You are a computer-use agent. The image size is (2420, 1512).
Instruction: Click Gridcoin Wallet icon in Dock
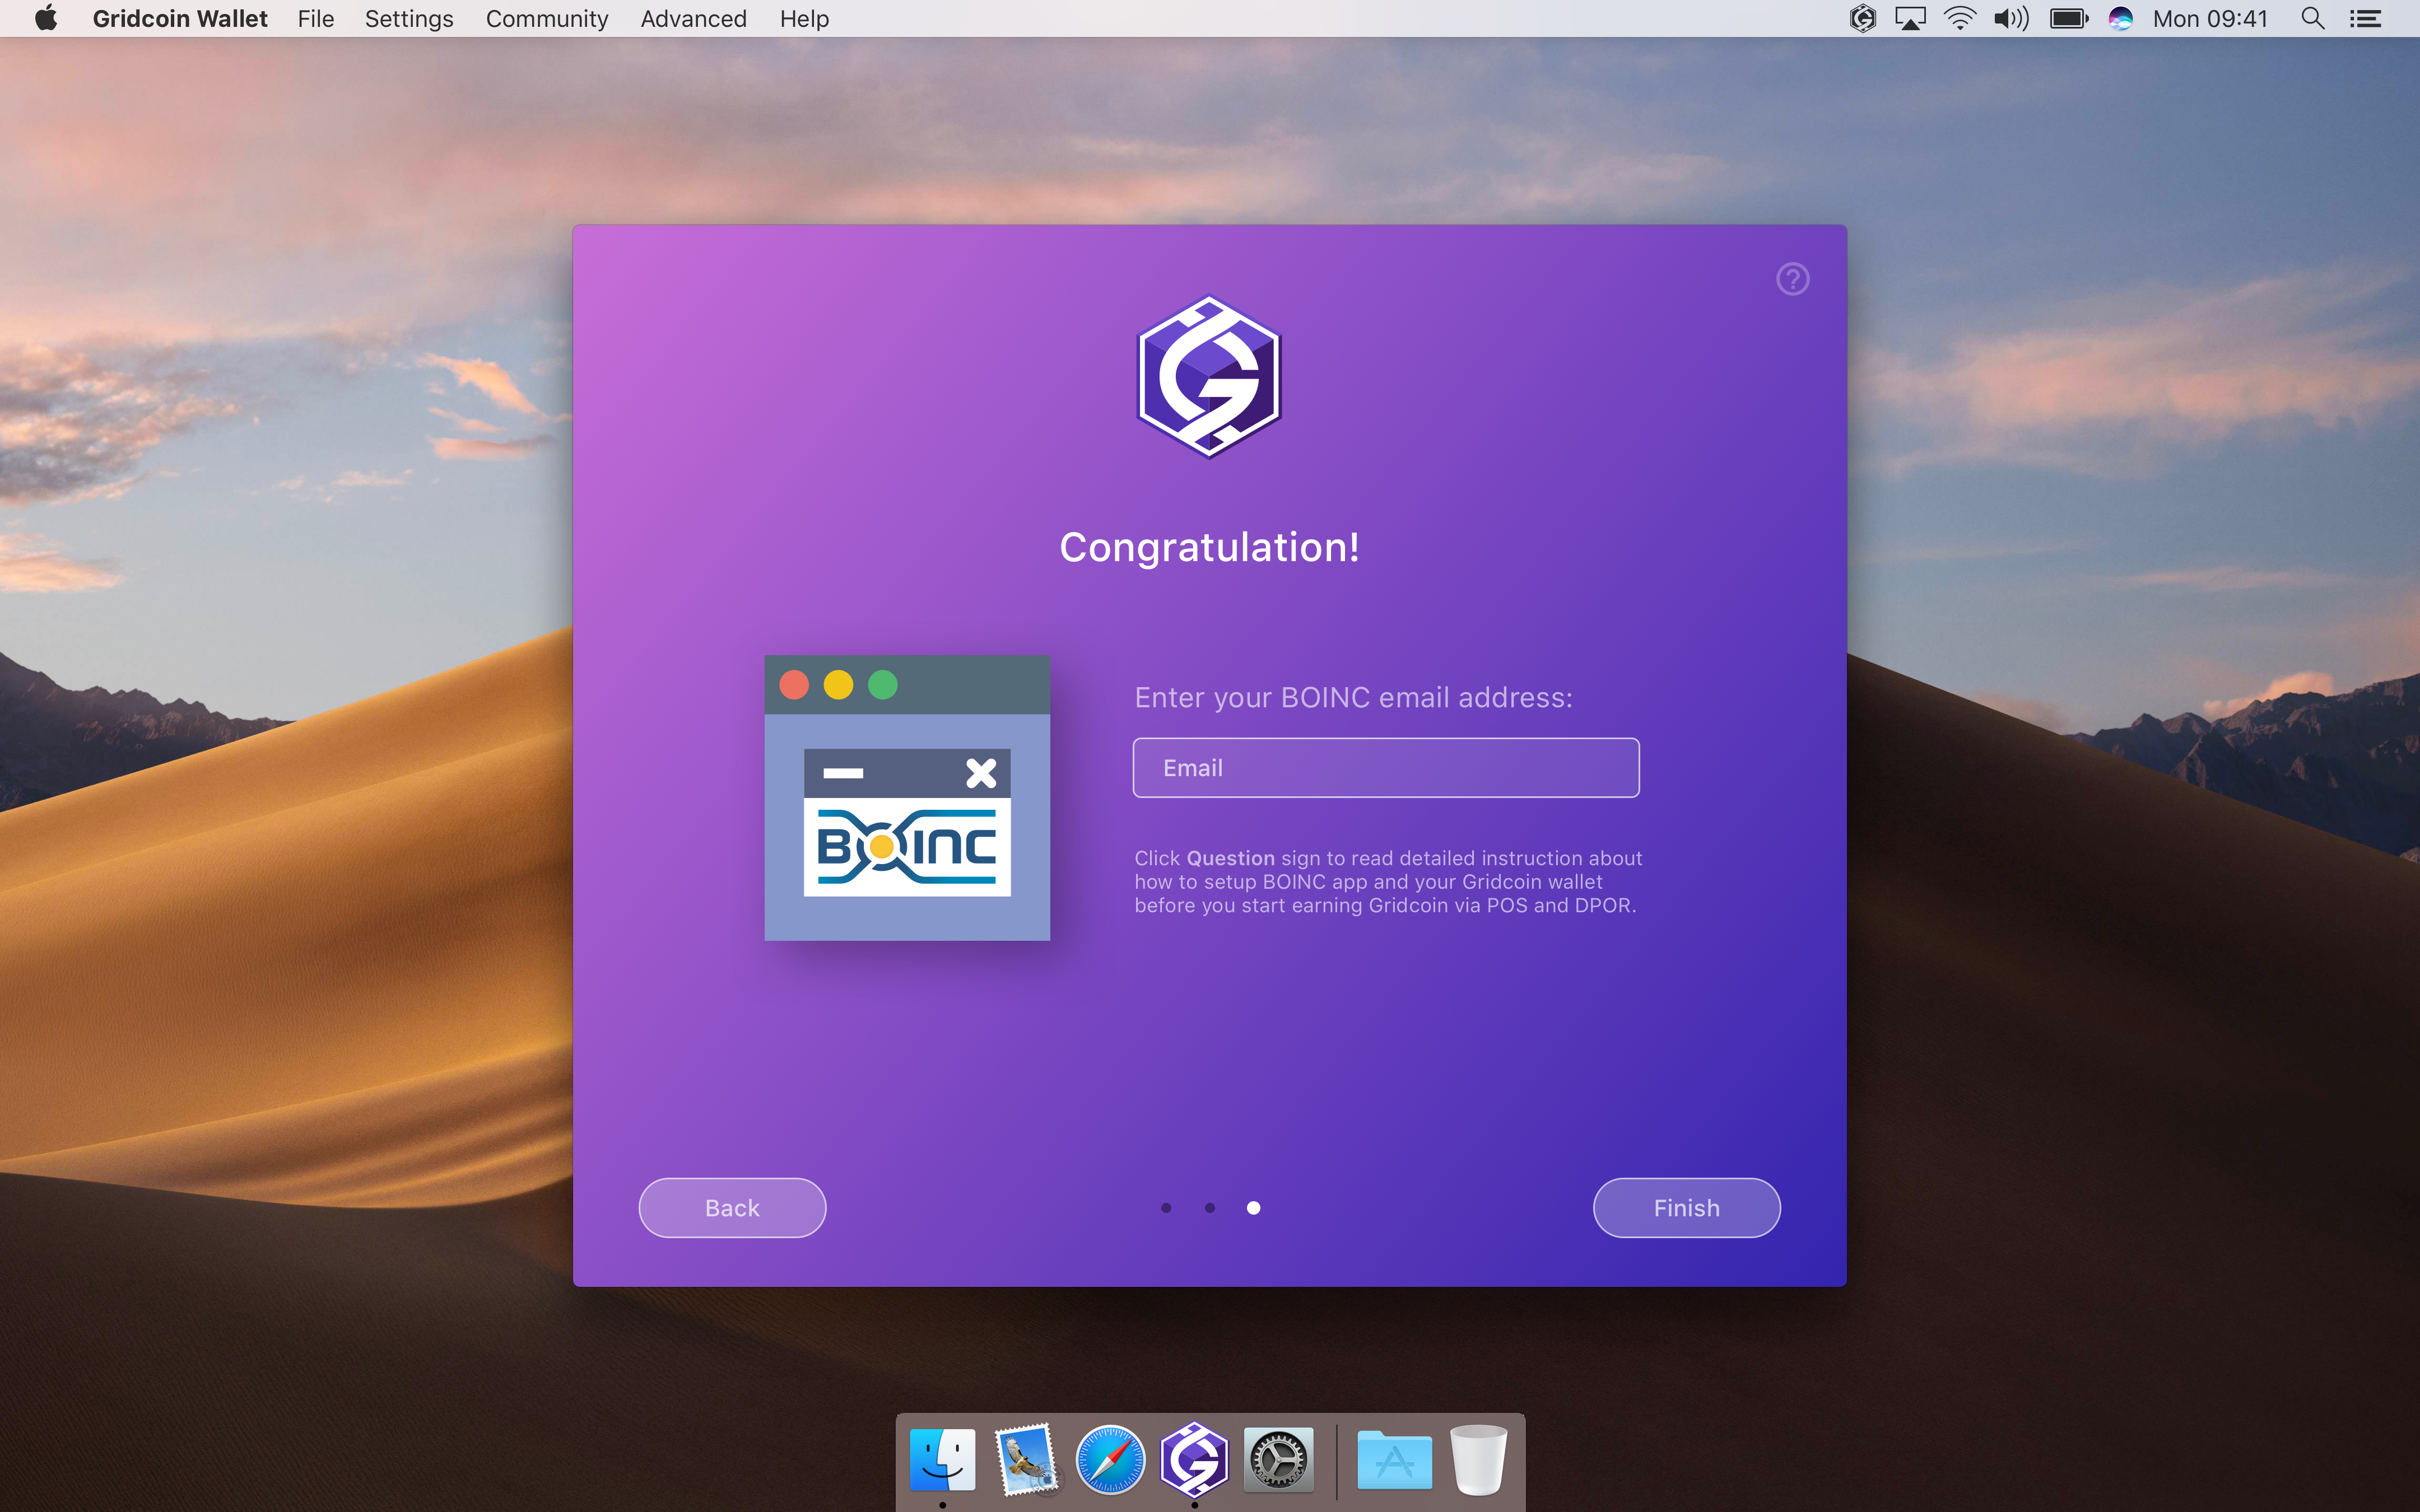click(1194, 1459)
